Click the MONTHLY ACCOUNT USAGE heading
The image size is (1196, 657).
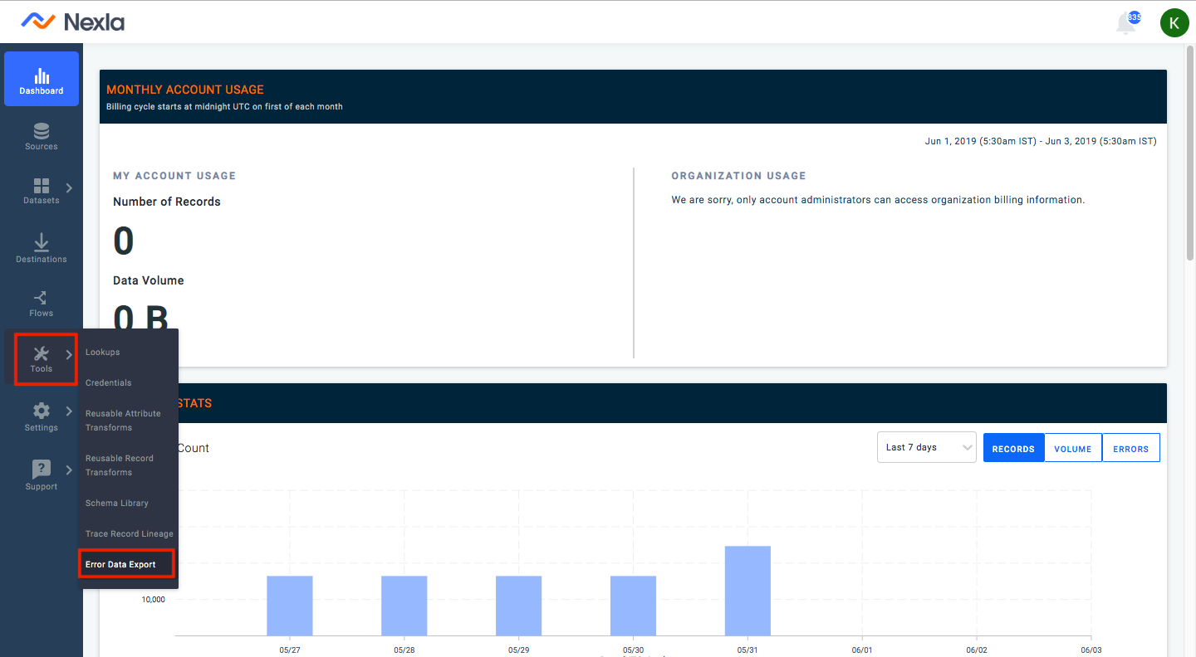185,90
